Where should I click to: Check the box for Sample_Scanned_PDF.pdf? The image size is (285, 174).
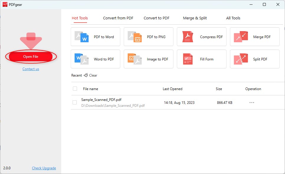(x=75, y=102)
